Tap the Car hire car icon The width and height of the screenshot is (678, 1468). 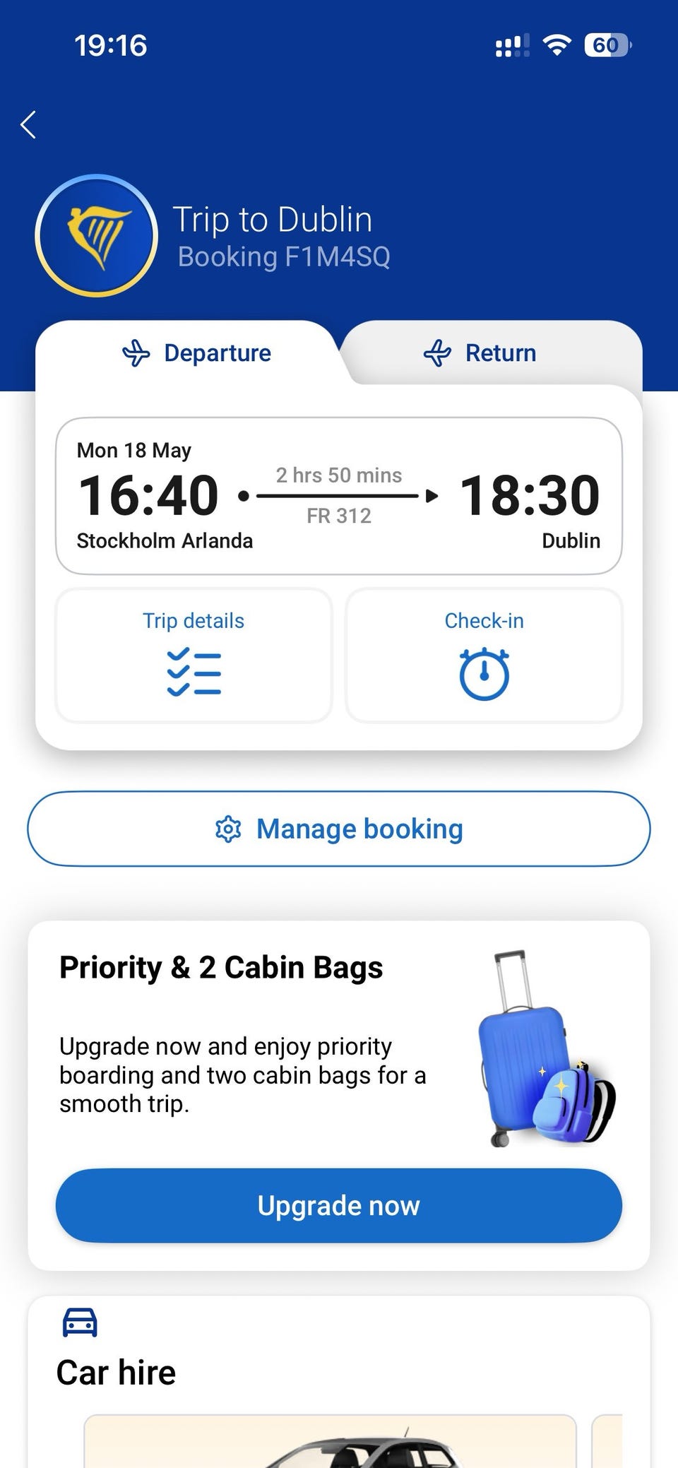click(80, 1322)
